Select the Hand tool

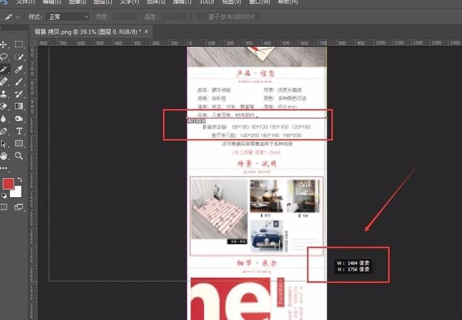point(4,155)
